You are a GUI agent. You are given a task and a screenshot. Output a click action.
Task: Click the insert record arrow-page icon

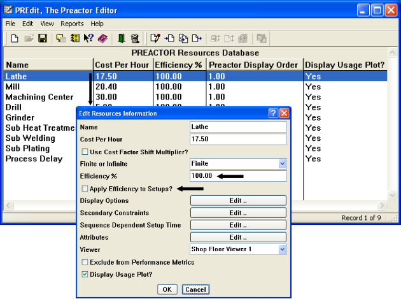pyautogui.click(x=169, y=38)
